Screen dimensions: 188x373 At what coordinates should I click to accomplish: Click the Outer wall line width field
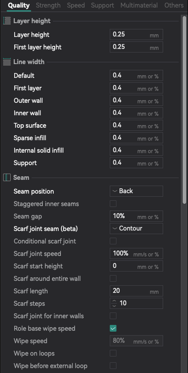click(x=136, y=101)
